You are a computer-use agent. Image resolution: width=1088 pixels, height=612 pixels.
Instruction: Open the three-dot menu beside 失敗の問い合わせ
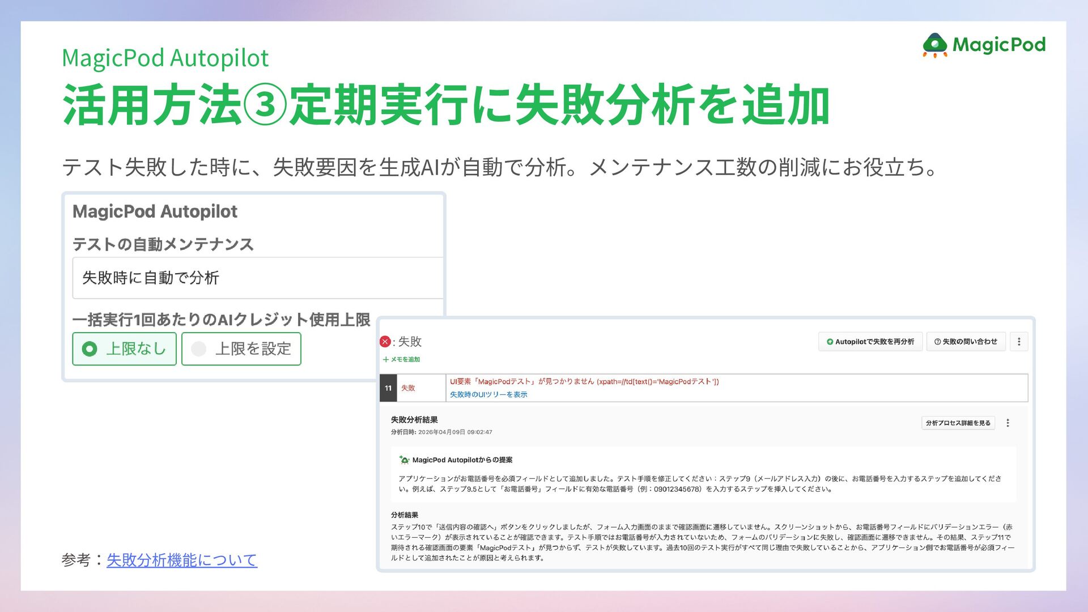coord(1019,342)
